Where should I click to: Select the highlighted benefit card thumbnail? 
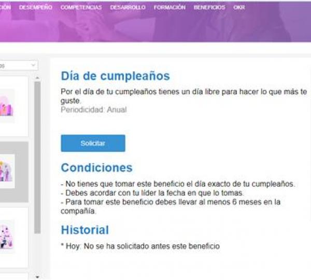7,171
